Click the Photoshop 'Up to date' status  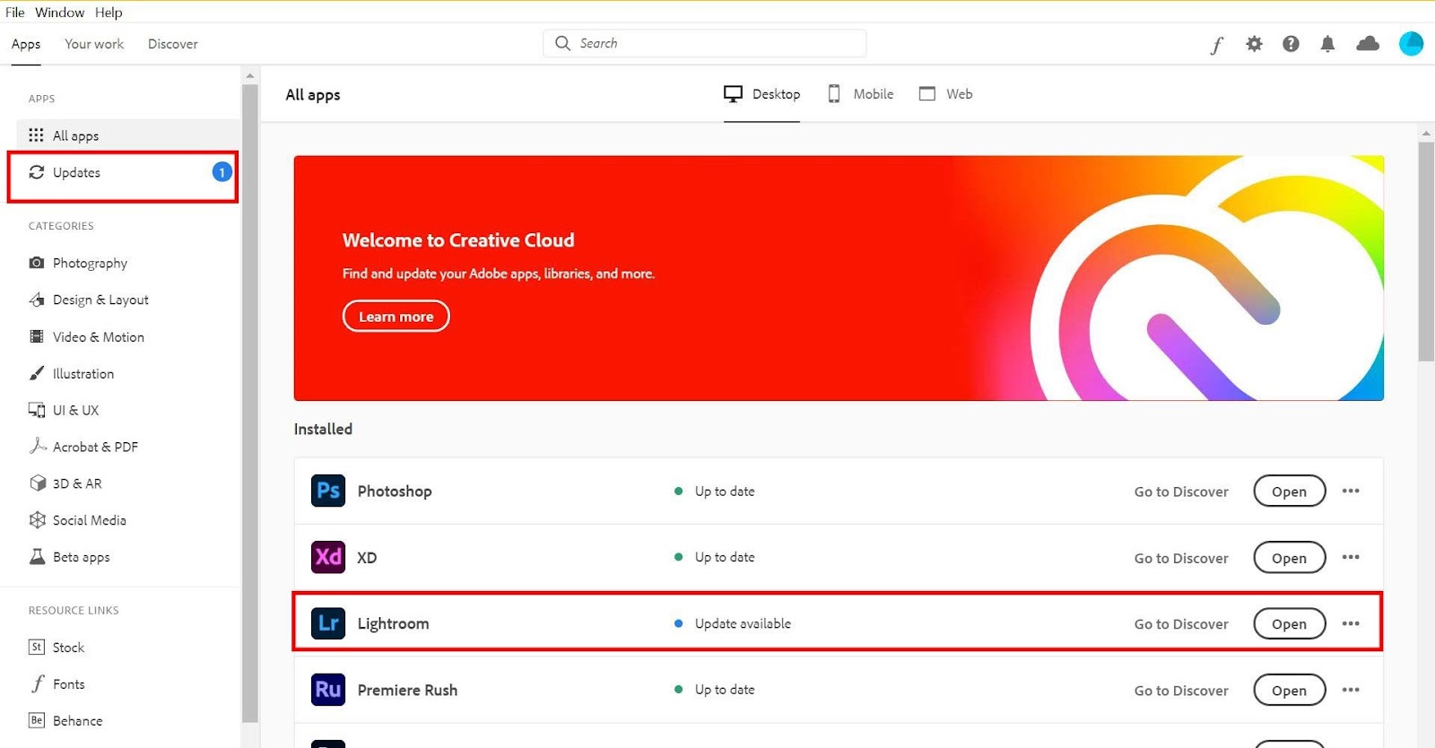coord(715,491)
